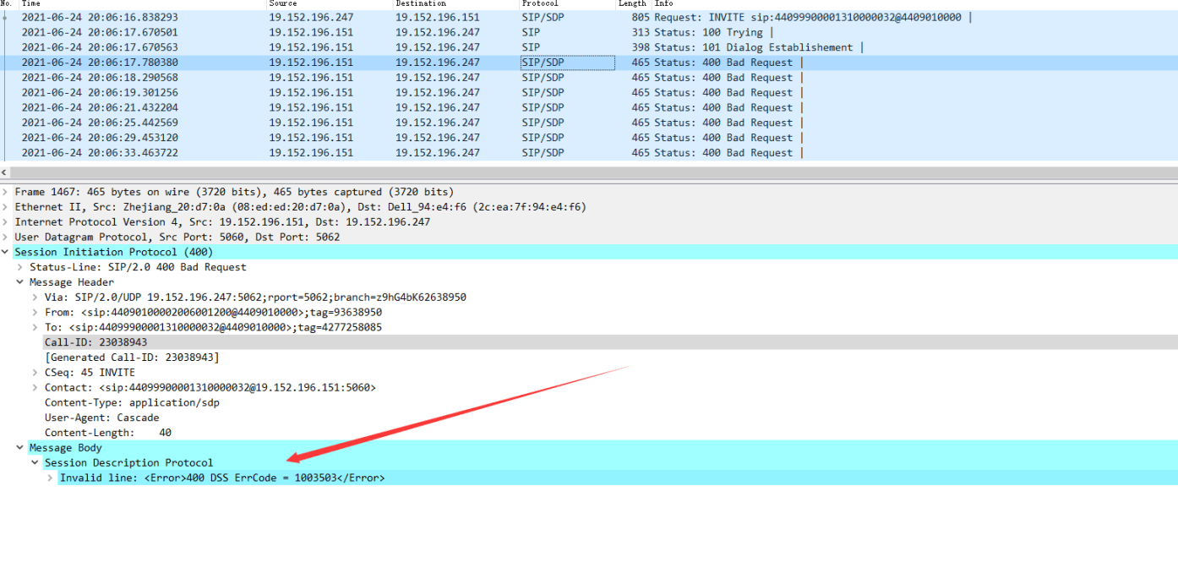Select the User-Agent: Cascade line
The height and width of the screenshot is (579, 1178).
pyautogui.click(x=101, y=418)
